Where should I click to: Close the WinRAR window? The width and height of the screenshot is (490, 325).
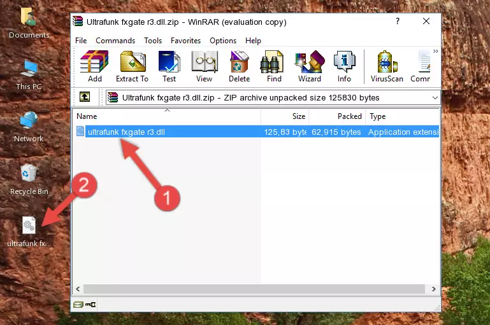pyautogui.click(x=426, y=21)
